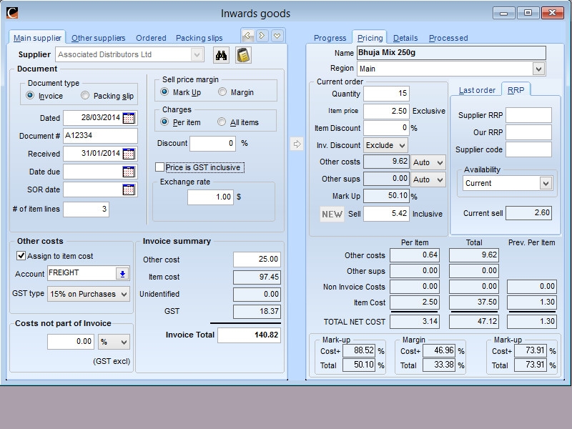
Task: Open calendar picker for Date due
Action: 129,172
